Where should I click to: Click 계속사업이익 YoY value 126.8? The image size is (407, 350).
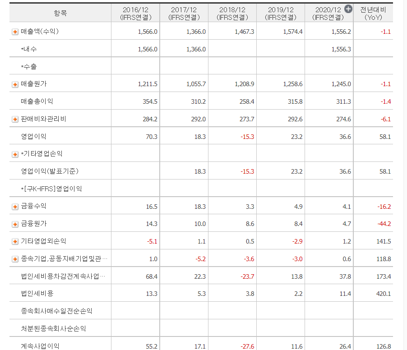pos(384,347)
